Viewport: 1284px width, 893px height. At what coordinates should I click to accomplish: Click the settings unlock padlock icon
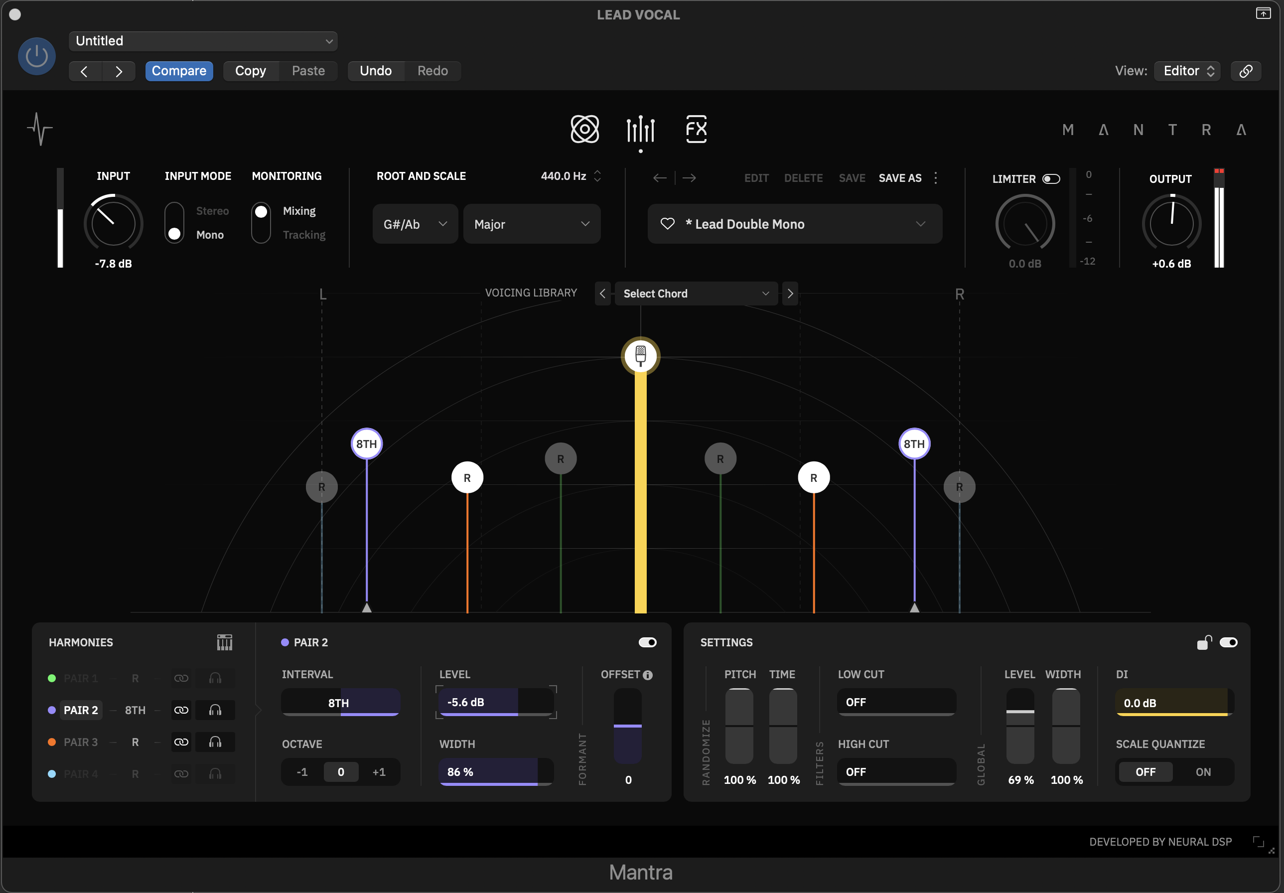pyautogui.click(x=1204, y=642)
